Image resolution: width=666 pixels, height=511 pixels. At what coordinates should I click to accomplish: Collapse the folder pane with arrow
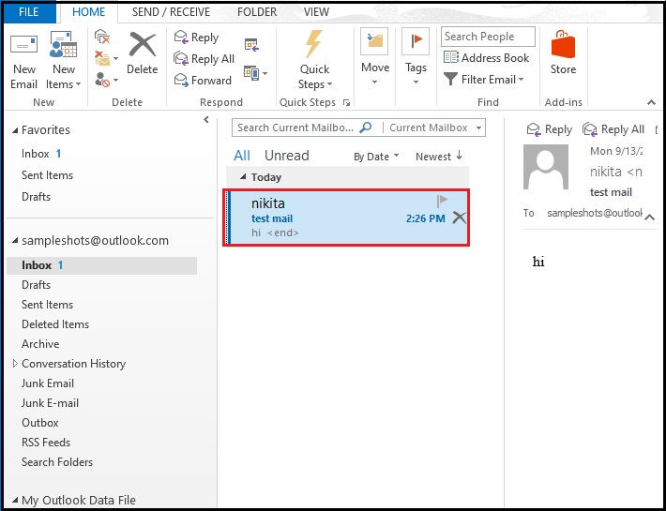click(x=206, y=120)
